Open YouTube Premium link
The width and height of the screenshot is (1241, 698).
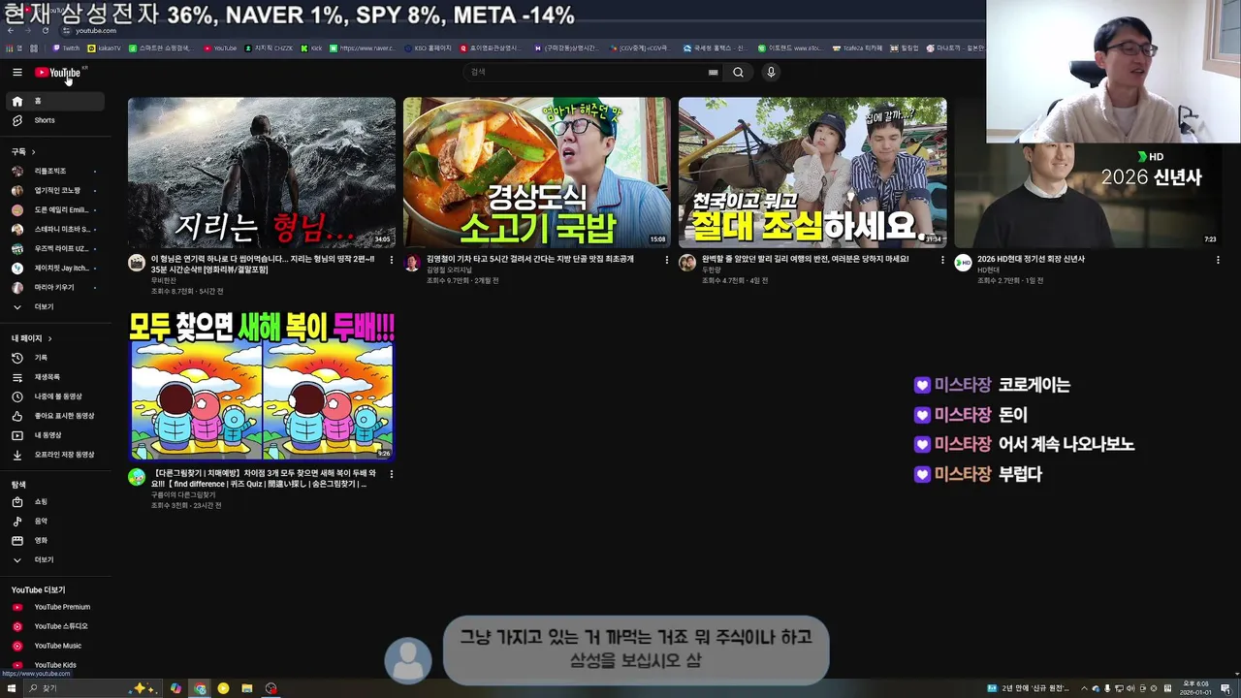coord(56,607)
